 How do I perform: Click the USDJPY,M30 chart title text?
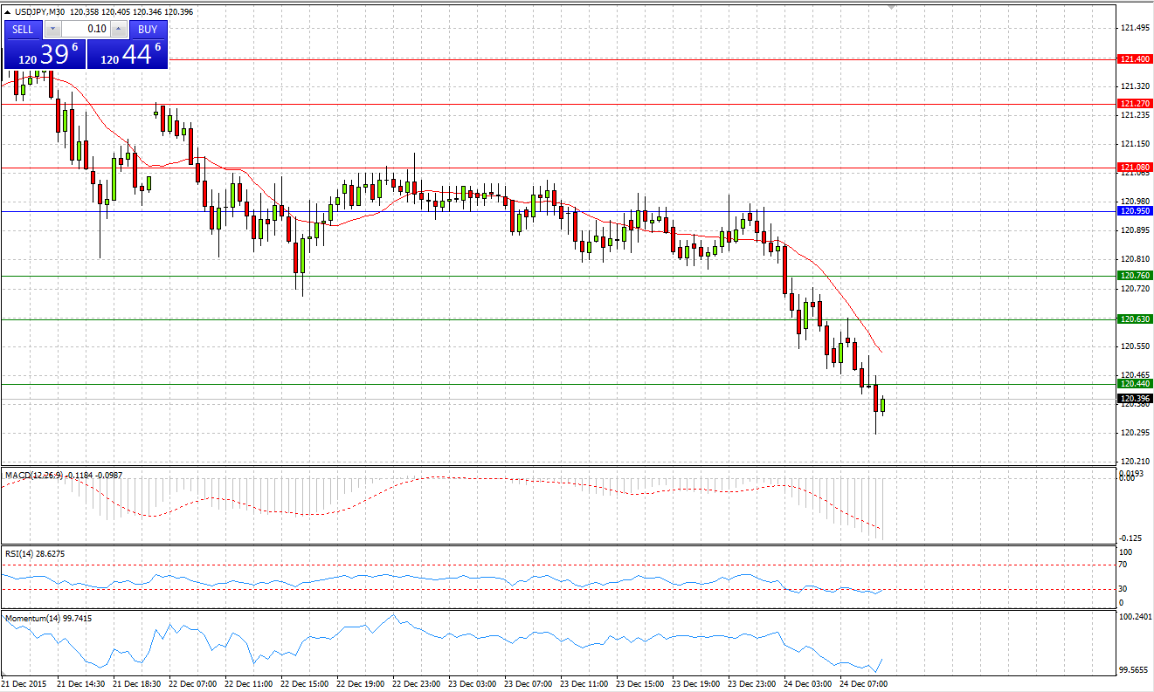pos(39,12)
